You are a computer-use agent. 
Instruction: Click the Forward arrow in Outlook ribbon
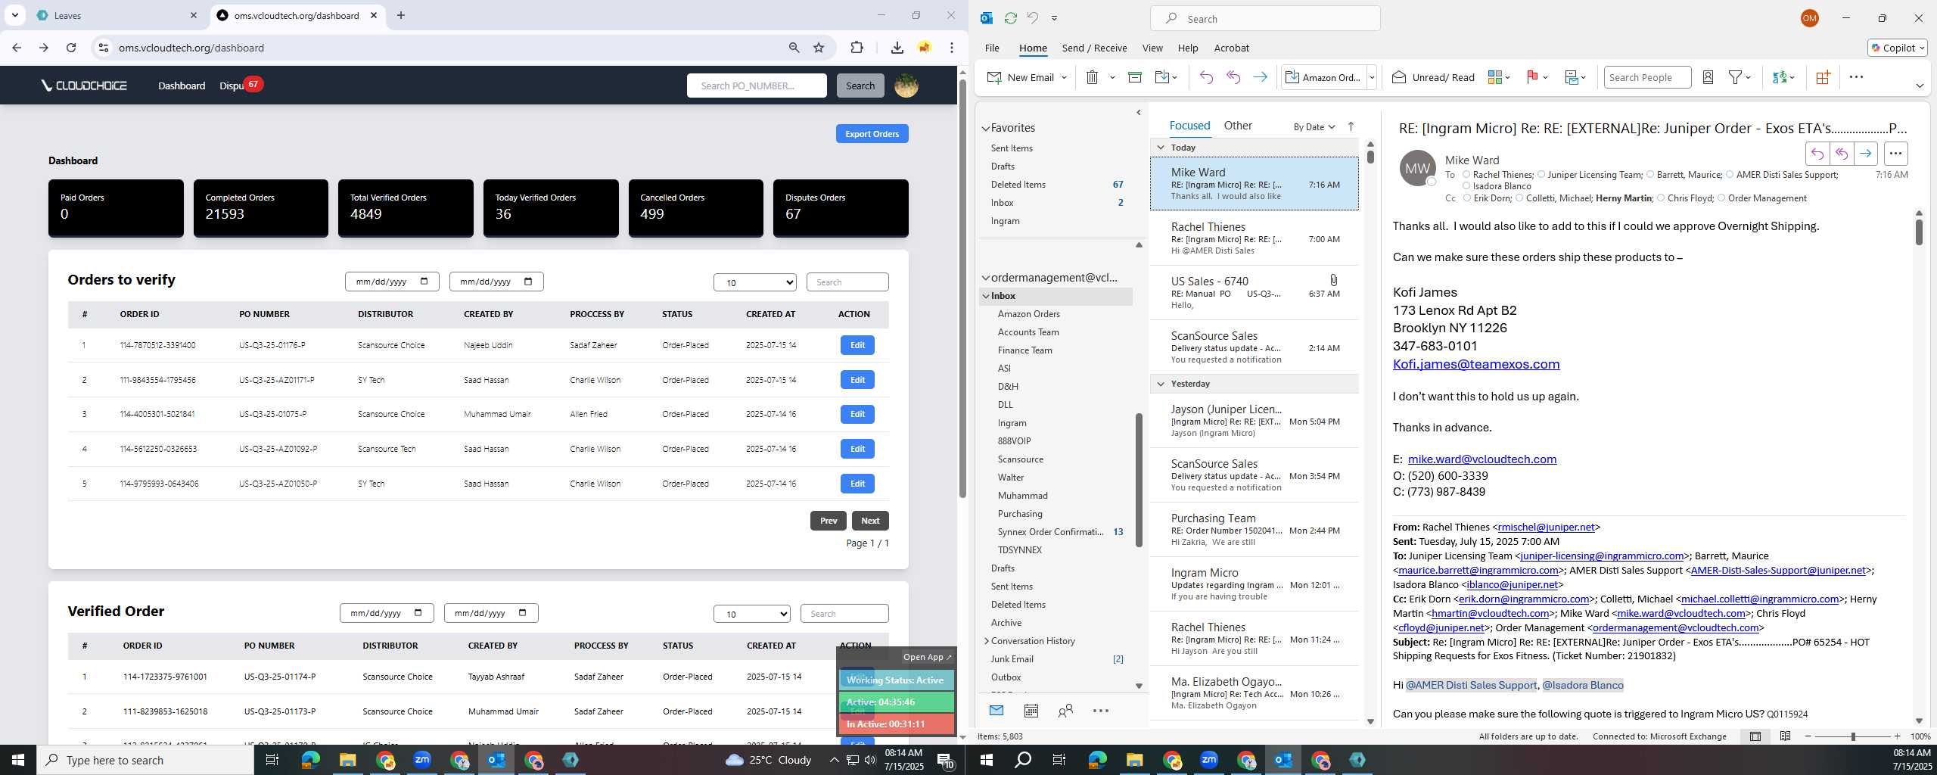click(x=1260, y=77)
